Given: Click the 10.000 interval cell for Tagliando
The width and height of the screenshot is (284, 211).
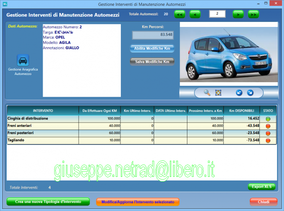Looking at the screenshot, I should (x=100, y=141).
